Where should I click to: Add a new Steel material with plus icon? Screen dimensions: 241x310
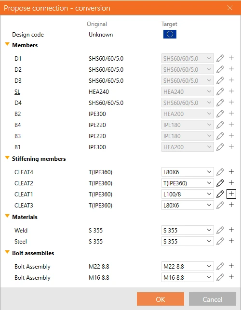point(231,241)
